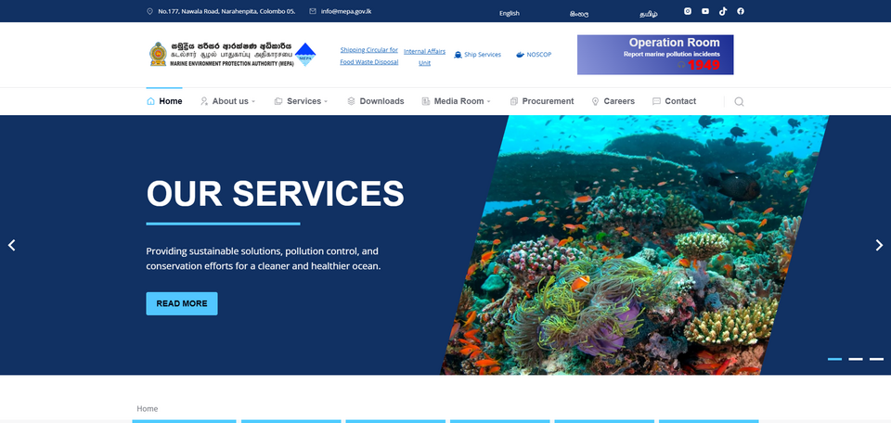This screenshot has width=891, height=423.
Task: Go to the next slide arrow
Action: [x=879, y=245]
